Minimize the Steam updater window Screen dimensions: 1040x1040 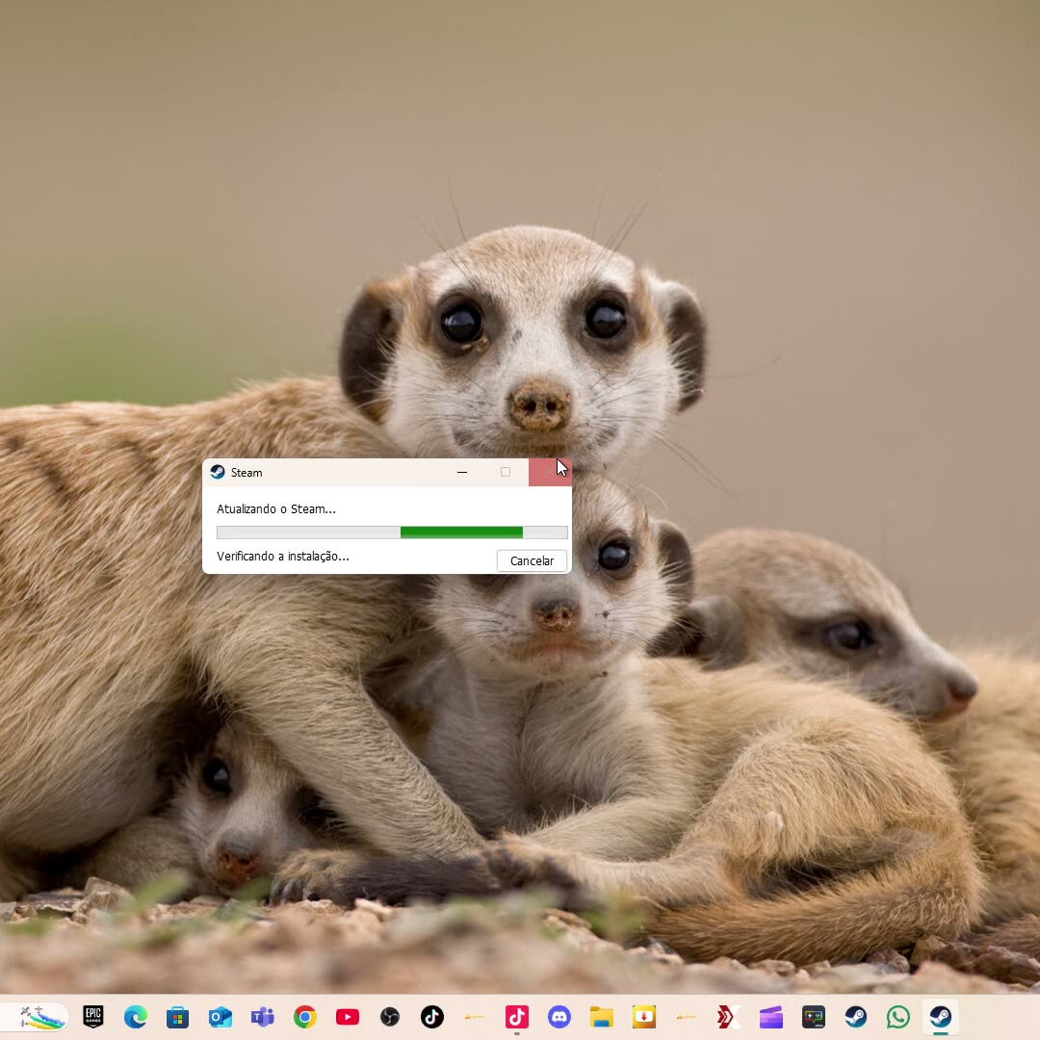pos(461,472)
